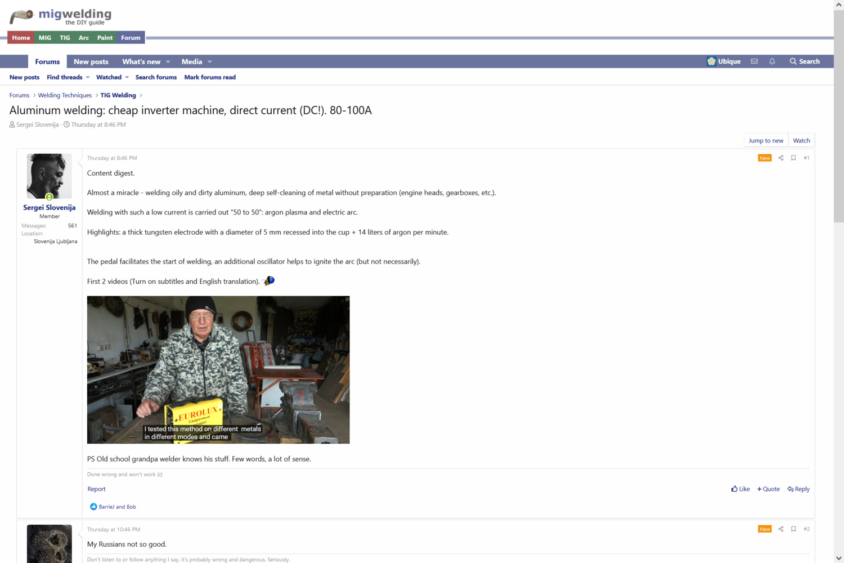This screenshot has width=844, height=563.
Task: Bookmark the first post
Action: (x=793, y=158)
